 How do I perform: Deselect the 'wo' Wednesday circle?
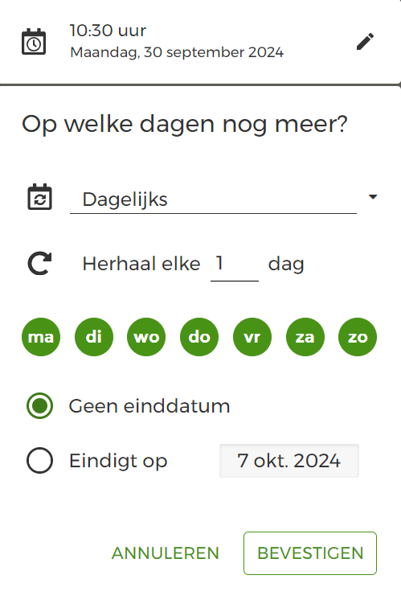click(146, 337)
